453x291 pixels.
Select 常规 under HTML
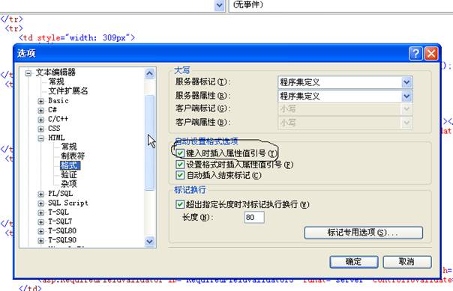point(69,147)
